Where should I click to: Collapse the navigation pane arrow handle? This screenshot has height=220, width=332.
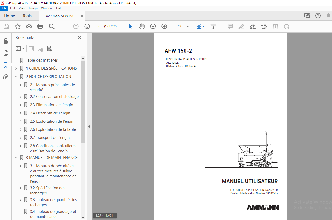(89, 126)
